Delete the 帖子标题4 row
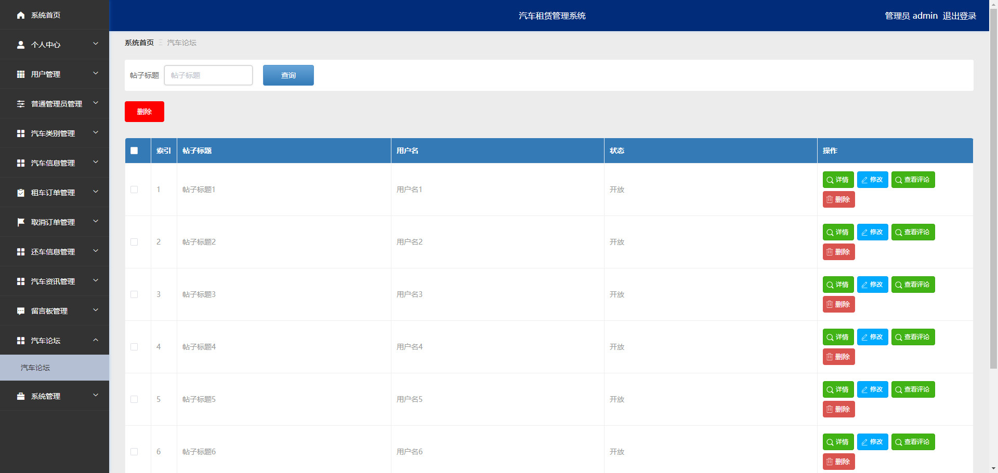 point(838,357)
